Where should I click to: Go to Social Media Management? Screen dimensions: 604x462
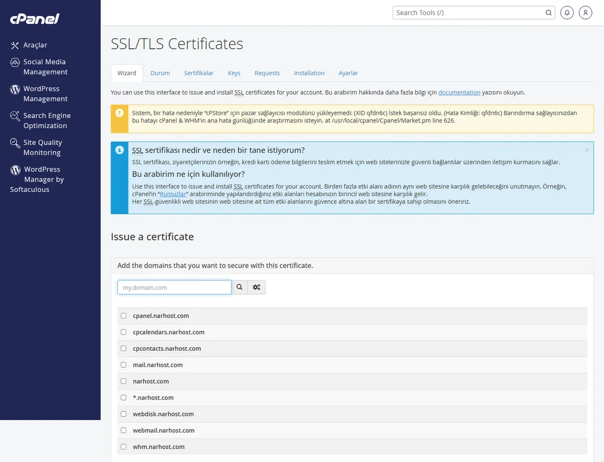point(45,67)
